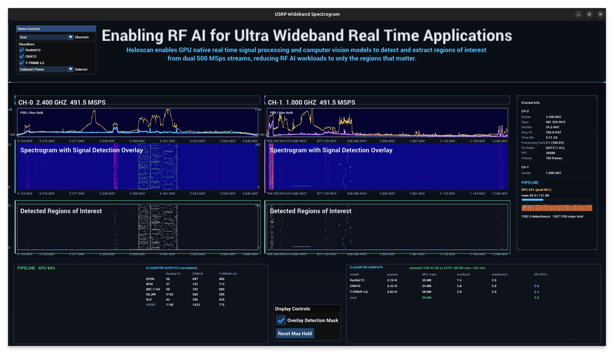Click the CH-0 spectrogram with detection overlay
Screen dimensions: 614x354
coord(137,167)
